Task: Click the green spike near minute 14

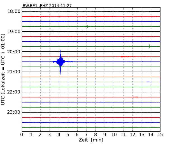Action: [x=150, y=46]
